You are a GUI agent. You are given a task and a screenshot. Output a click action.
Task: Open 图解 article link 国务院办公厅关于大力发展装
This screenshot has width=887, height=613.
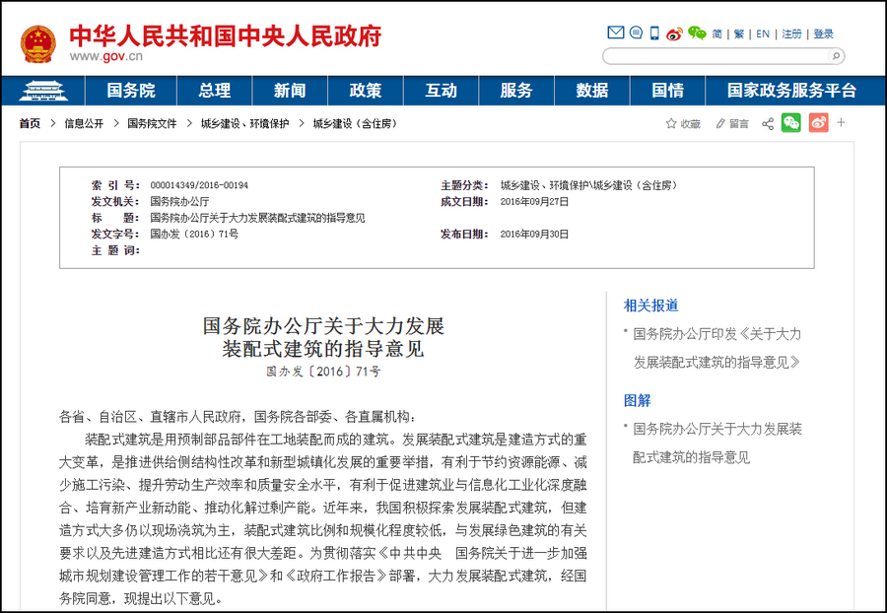click(x=717, y=443)
